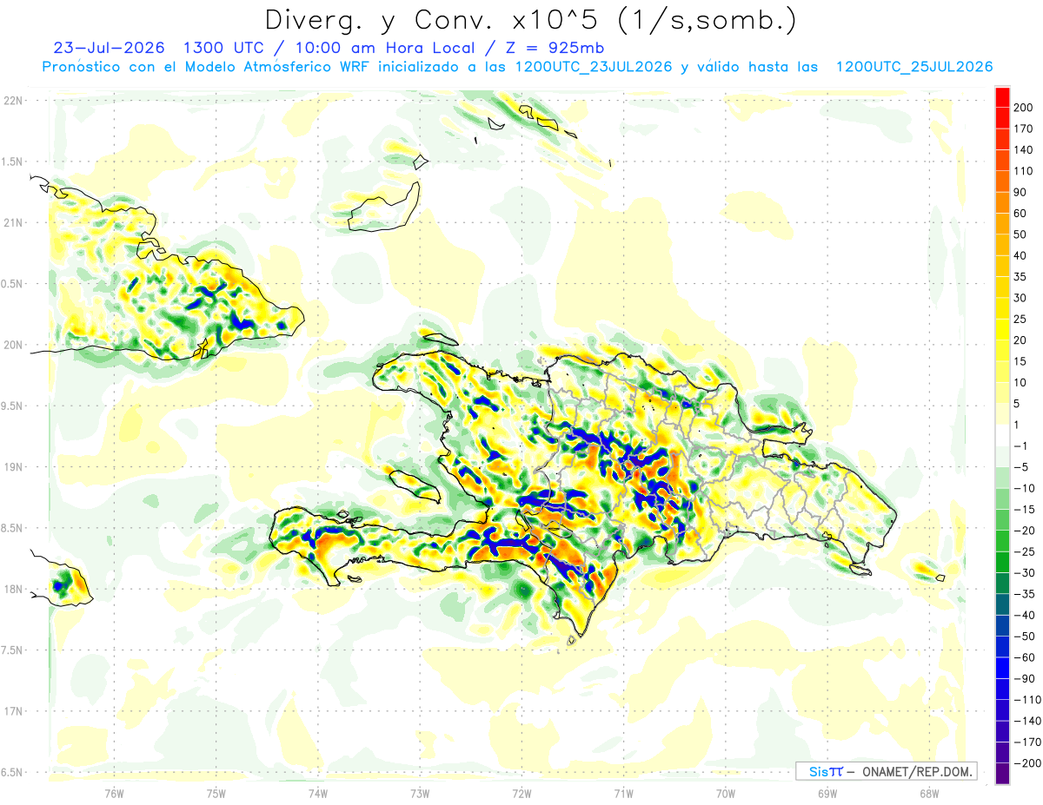Click the "-1" color bar value
The image size is (1043, 805).
pos(1021,445)
